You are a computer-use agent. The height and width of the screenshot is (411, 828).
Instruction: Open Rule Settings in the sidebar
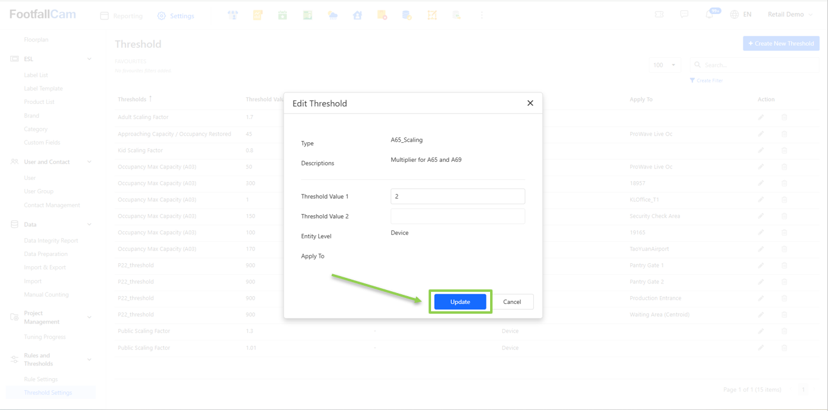(x=41, y=379)
